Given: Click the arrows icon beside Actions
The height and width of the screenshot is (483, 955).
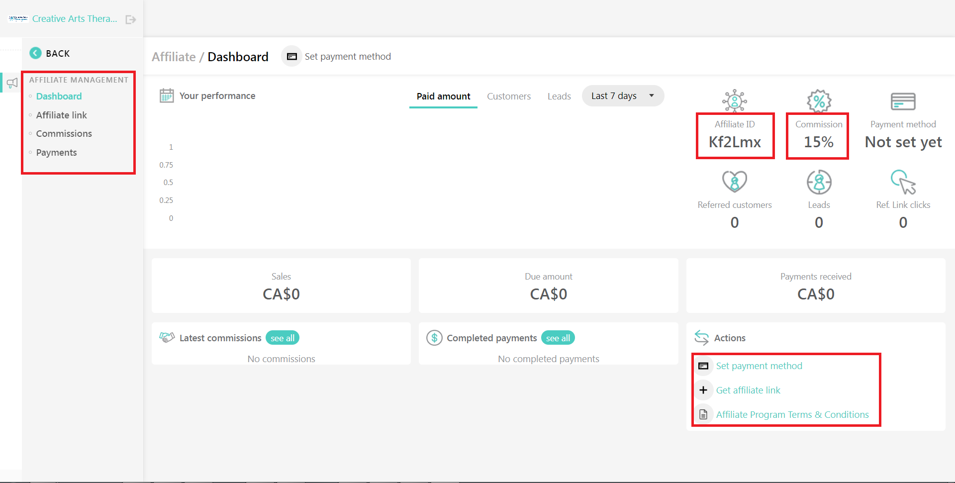Looking at the screenshot, I should pyautogui.click(x=702, y=338).
